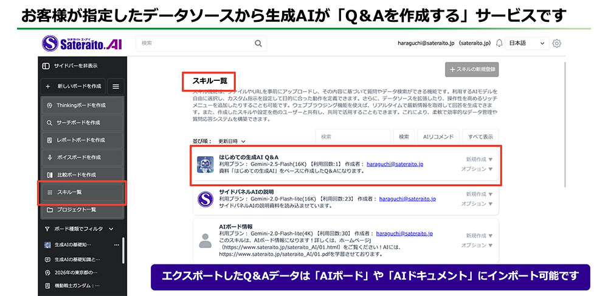Open the settings gear icon
The width and height of the screenshot is (608, 296).
tap(556, 43)
